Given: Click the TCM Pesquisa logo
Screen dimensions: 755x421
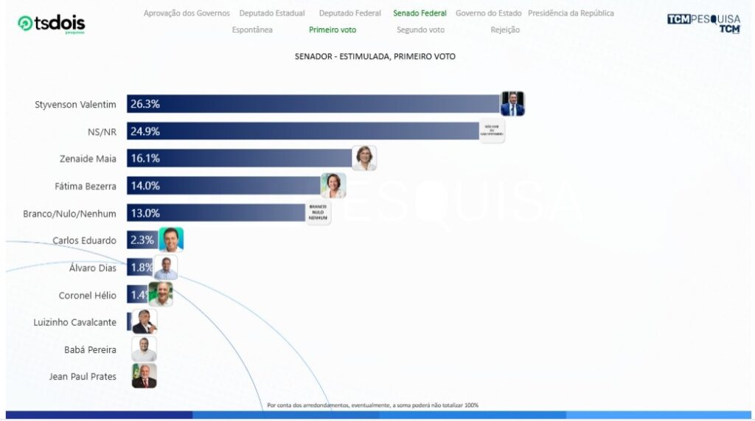Looking at the screenshot, I should pos(703,23).
